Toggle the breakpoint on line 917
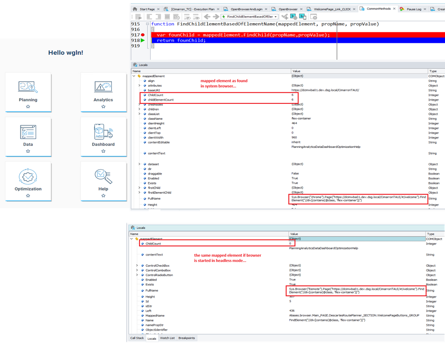The image size is (445, 347). click(x=143, y=35)
